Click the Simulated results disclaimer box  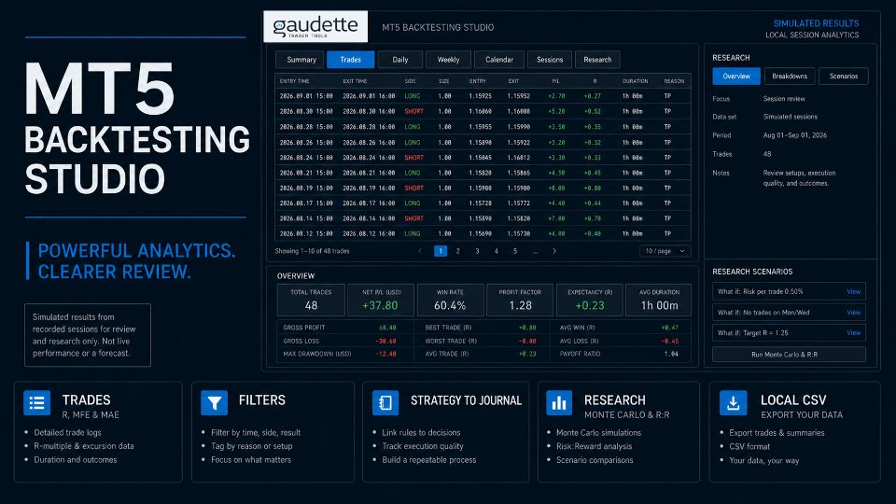coord(88,335)
